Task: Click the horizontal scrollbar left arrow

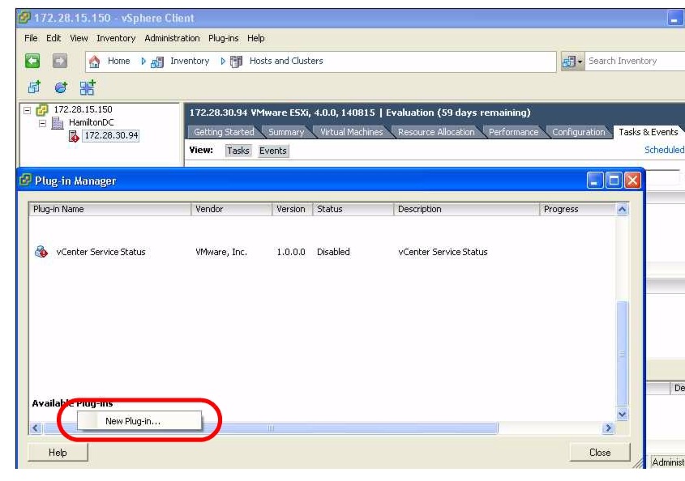Action: tap(36, 428)
